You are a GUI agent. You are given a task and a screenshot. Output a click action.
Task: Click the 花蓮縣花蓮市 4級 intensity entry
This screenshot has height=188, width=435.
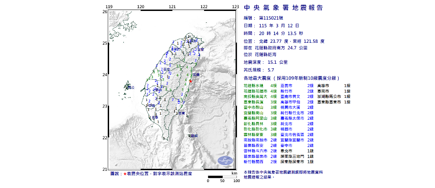tap(261, 91)
